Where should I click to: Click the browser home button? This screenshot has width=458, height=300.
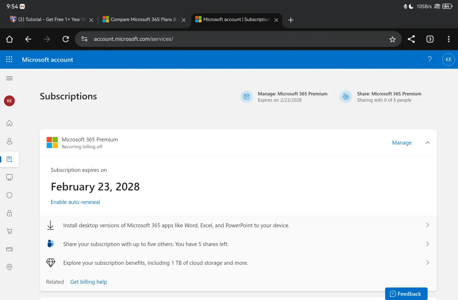pos(9,39)
